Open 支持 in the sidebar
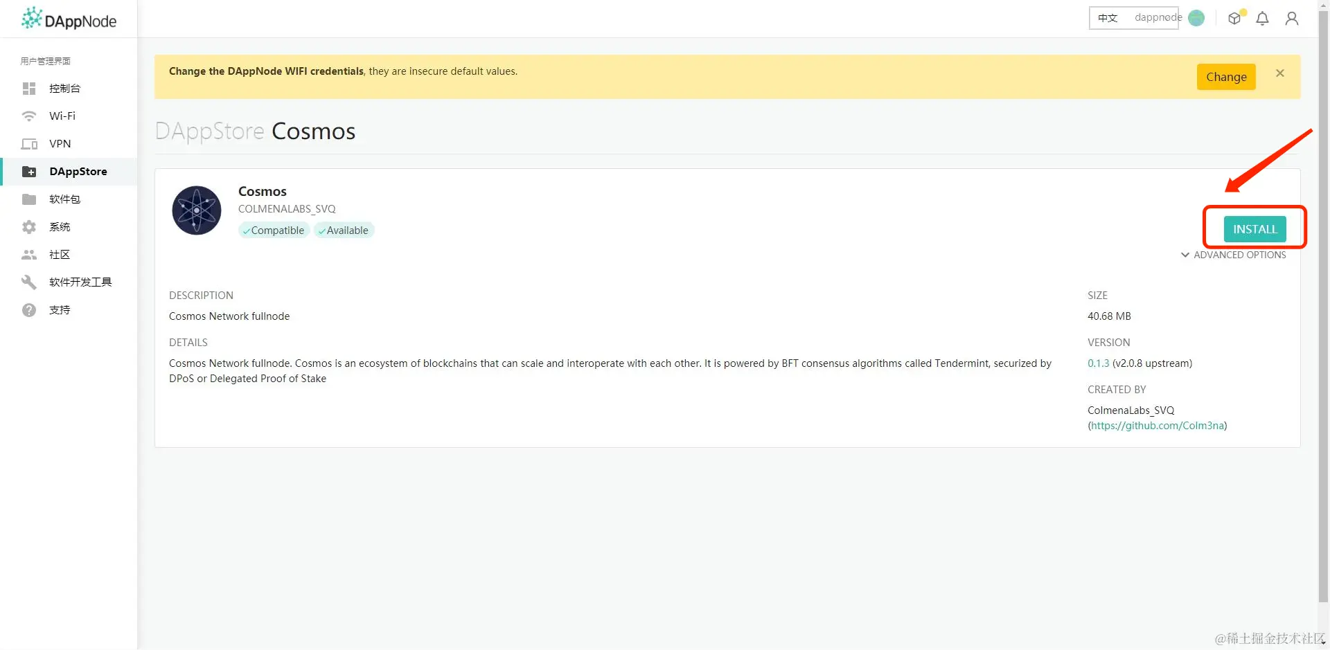The image size is (1330, 650). pos(69,310)
